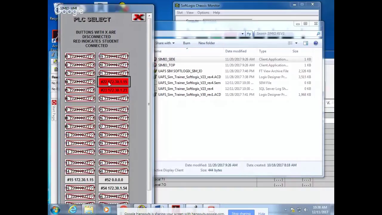
Task: Toggle the preview pane icon
Action: coord(306,43)
